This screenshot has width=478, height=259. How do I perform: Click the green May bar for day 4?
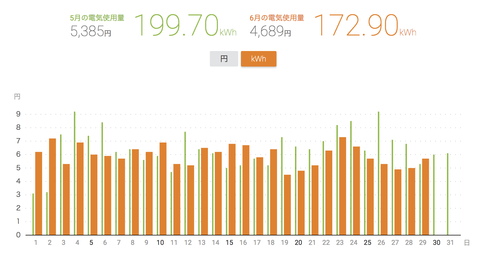click(75, 173)
